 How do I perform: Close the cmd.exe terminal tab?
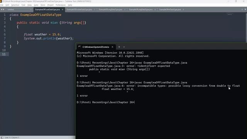coord(112,47)
